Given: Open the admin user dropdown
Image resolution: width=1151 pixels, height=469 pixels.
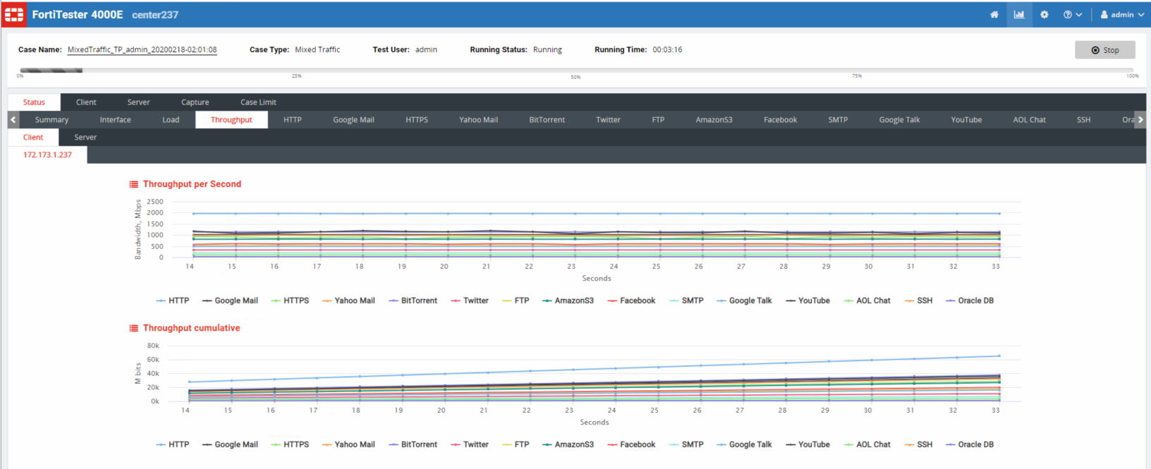Looking at the screenshot, I should coord(1122,14).
